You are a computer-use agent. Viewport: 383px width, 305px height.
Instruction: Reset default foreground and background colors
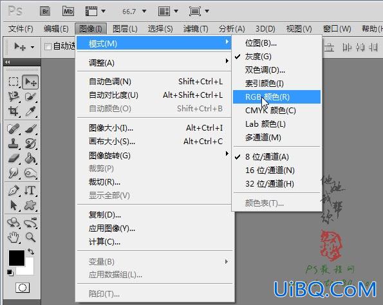pos(10,272)
